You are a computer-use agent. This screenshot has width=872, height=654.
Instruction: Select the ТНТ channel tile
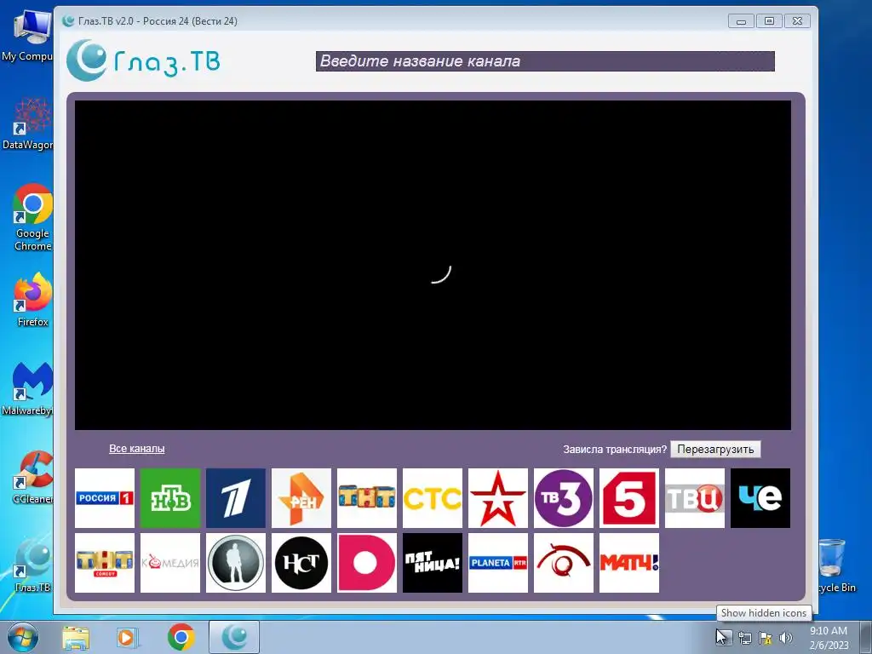(367, 497)
